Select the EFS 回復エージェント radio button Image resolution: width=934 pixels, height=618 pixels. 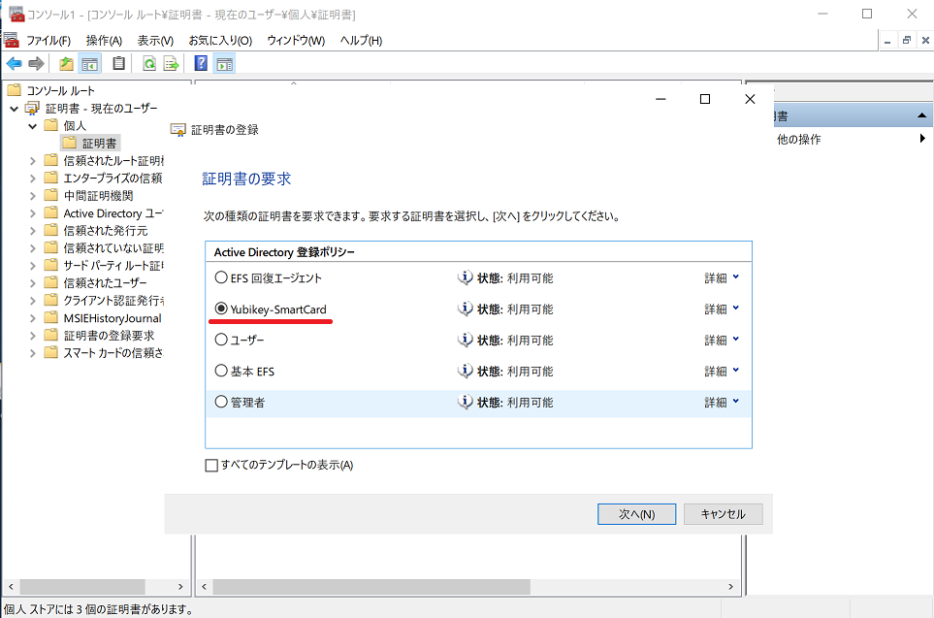221,278
